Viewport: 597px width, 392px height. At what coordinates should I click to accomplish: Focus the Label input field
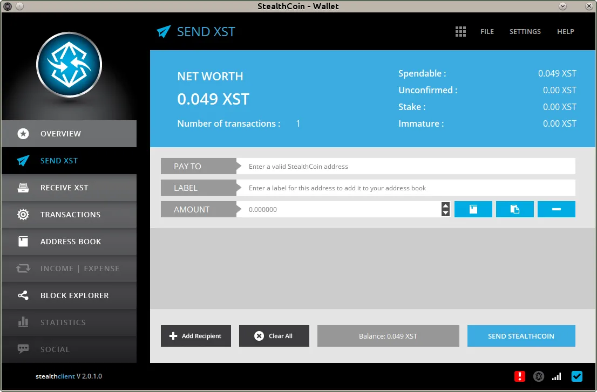click(406, 188)
